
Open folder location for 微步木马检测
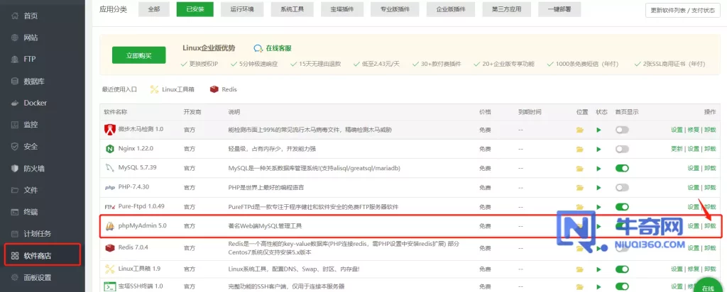579,130
